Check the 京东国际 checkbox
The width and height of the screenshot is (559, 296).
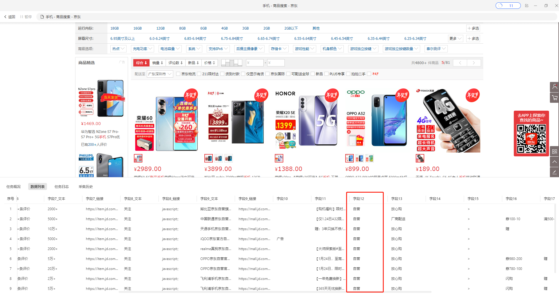[x=267, y=74]
